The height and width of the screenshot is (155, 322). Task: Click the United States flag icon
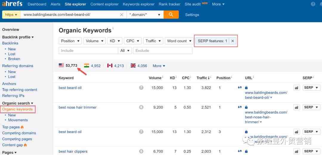click(x=61, y=65)
